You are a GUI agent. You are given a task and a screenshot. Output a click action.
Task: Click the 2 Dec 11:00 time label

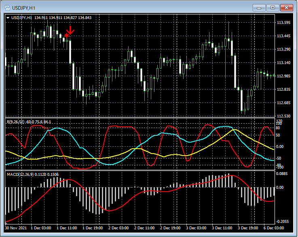(145, 228)
